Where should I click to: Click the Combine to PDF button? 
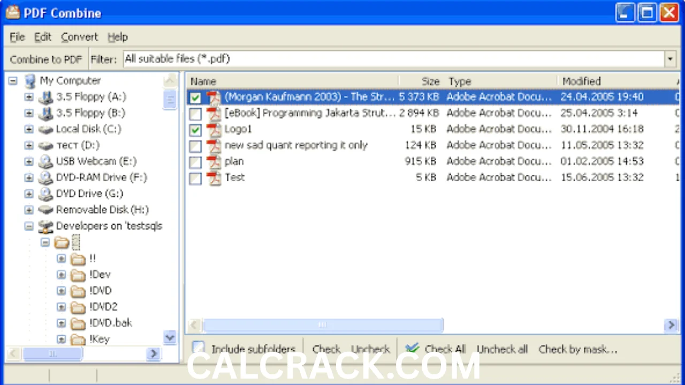tap(46, 59)
